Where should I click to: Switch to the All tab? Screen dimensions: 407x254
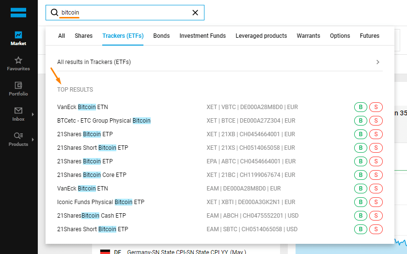62,36
